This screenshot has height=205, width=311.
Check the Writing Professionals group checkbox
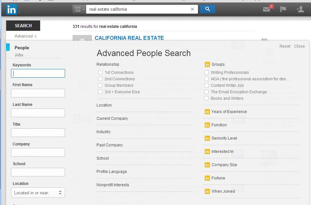click(206, 73)
